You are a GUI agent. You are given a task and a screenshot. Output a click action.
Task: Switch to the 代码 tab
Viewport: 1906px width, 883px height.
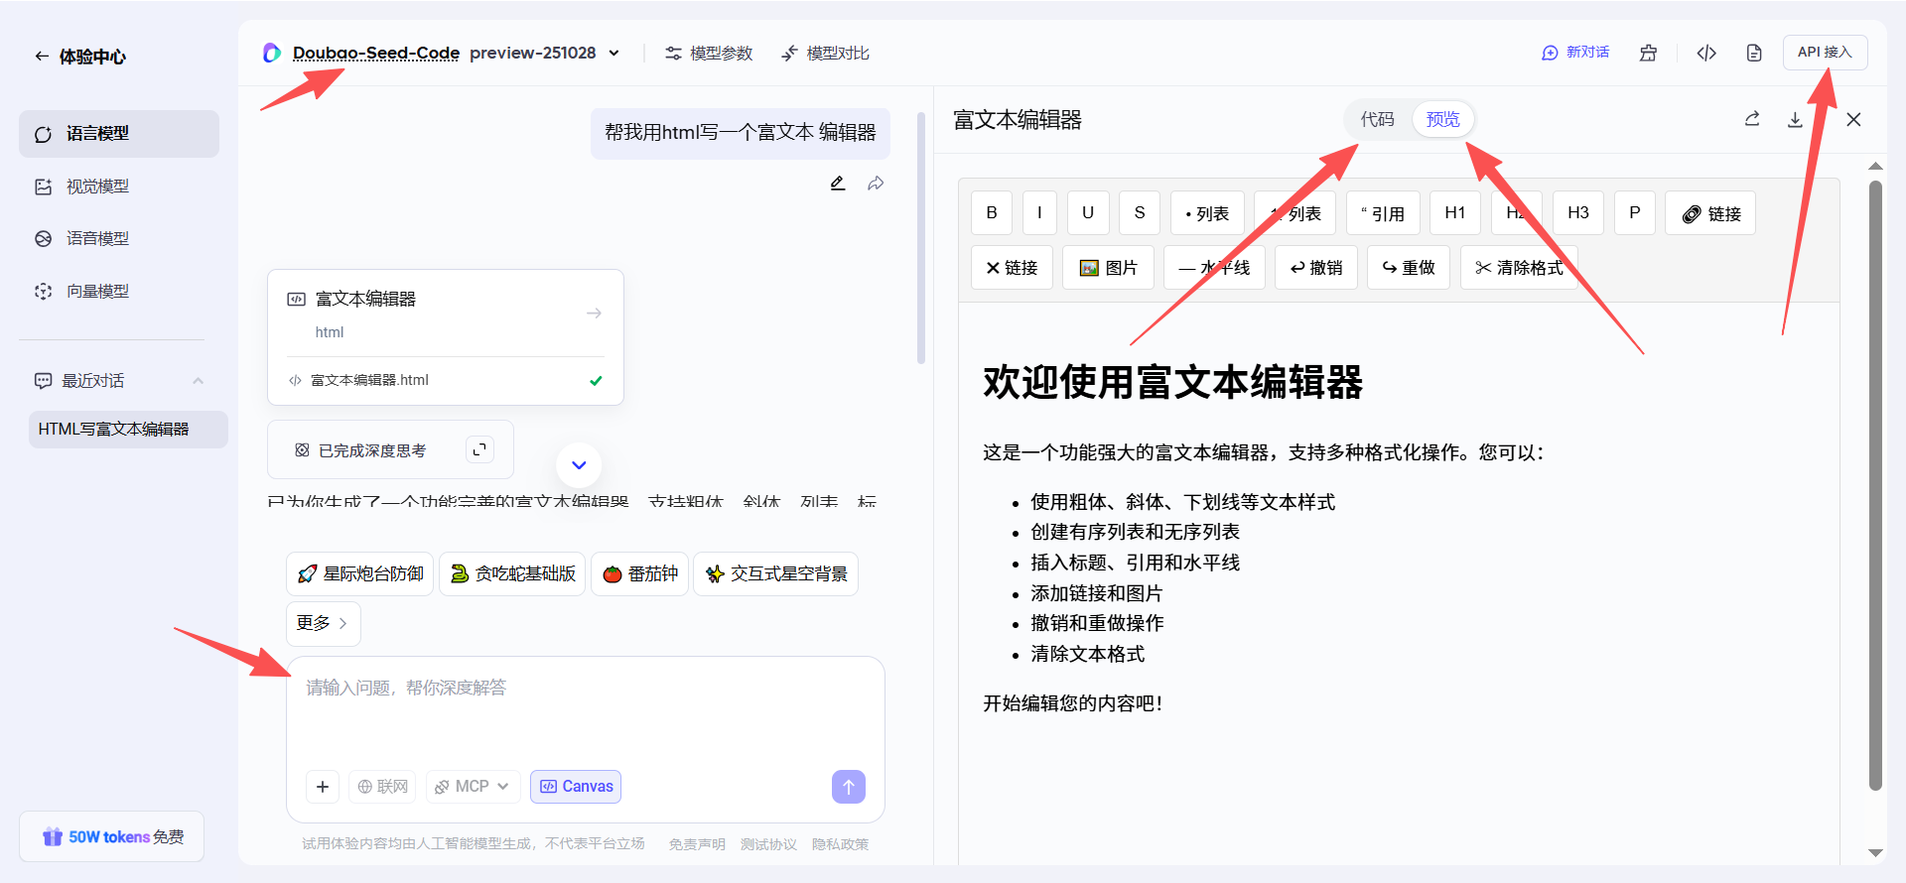(1378, 120)
